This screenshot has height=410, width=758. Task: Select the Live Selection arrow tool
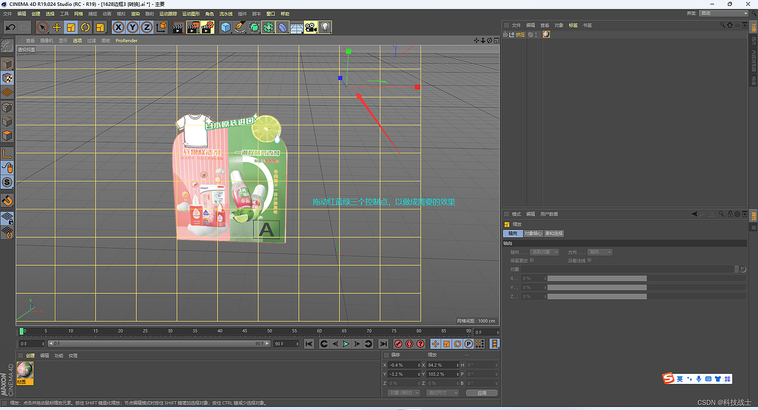(x=42, y=27)
